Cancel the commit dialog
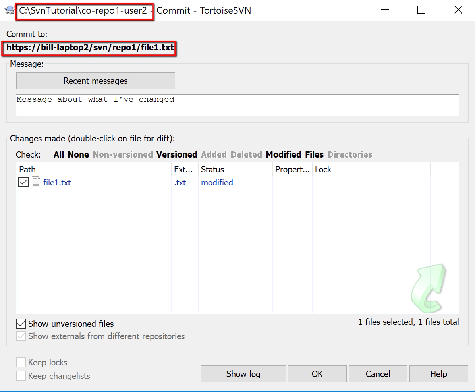This screenshot has width=475, height=392. 378,374
